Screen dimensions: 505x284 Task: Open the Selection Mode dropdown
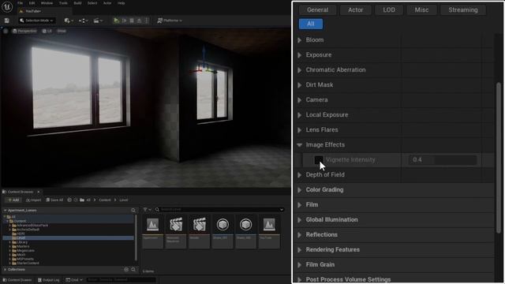[36, 21]
